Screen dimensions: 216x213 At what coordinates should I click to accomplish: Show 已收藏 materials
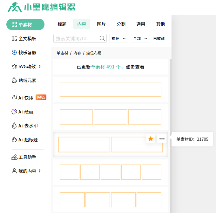(x=159, y=38)
